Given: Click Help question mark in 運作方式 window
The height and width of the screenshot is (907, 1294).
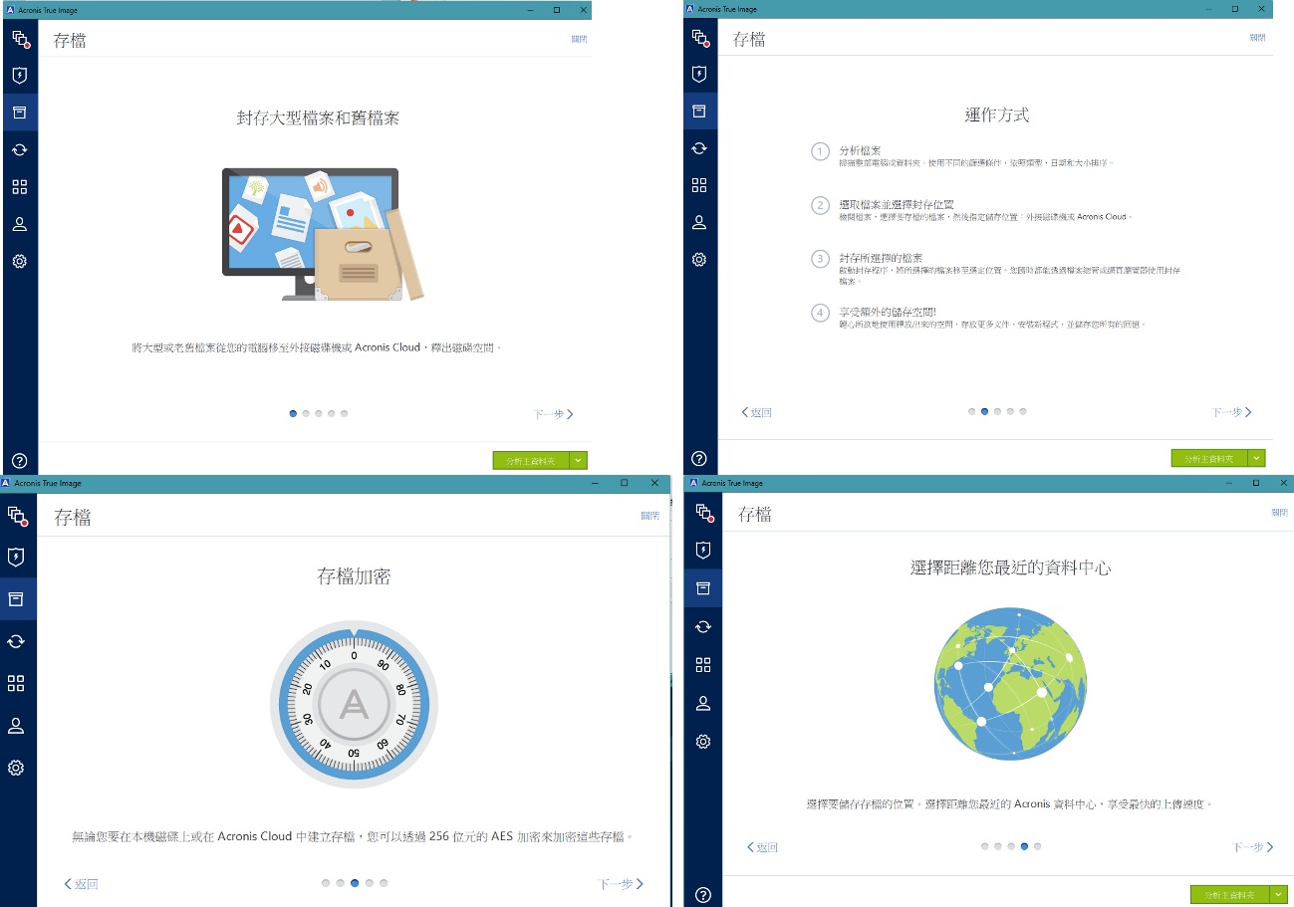Looking at the screenshot, I should click(699, 458).
